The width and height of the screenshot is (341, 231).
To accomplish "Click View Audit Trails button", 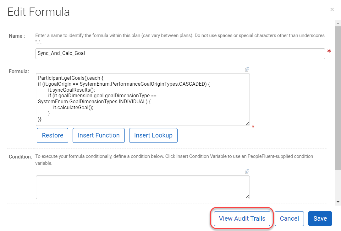I will tap(242, 219).
